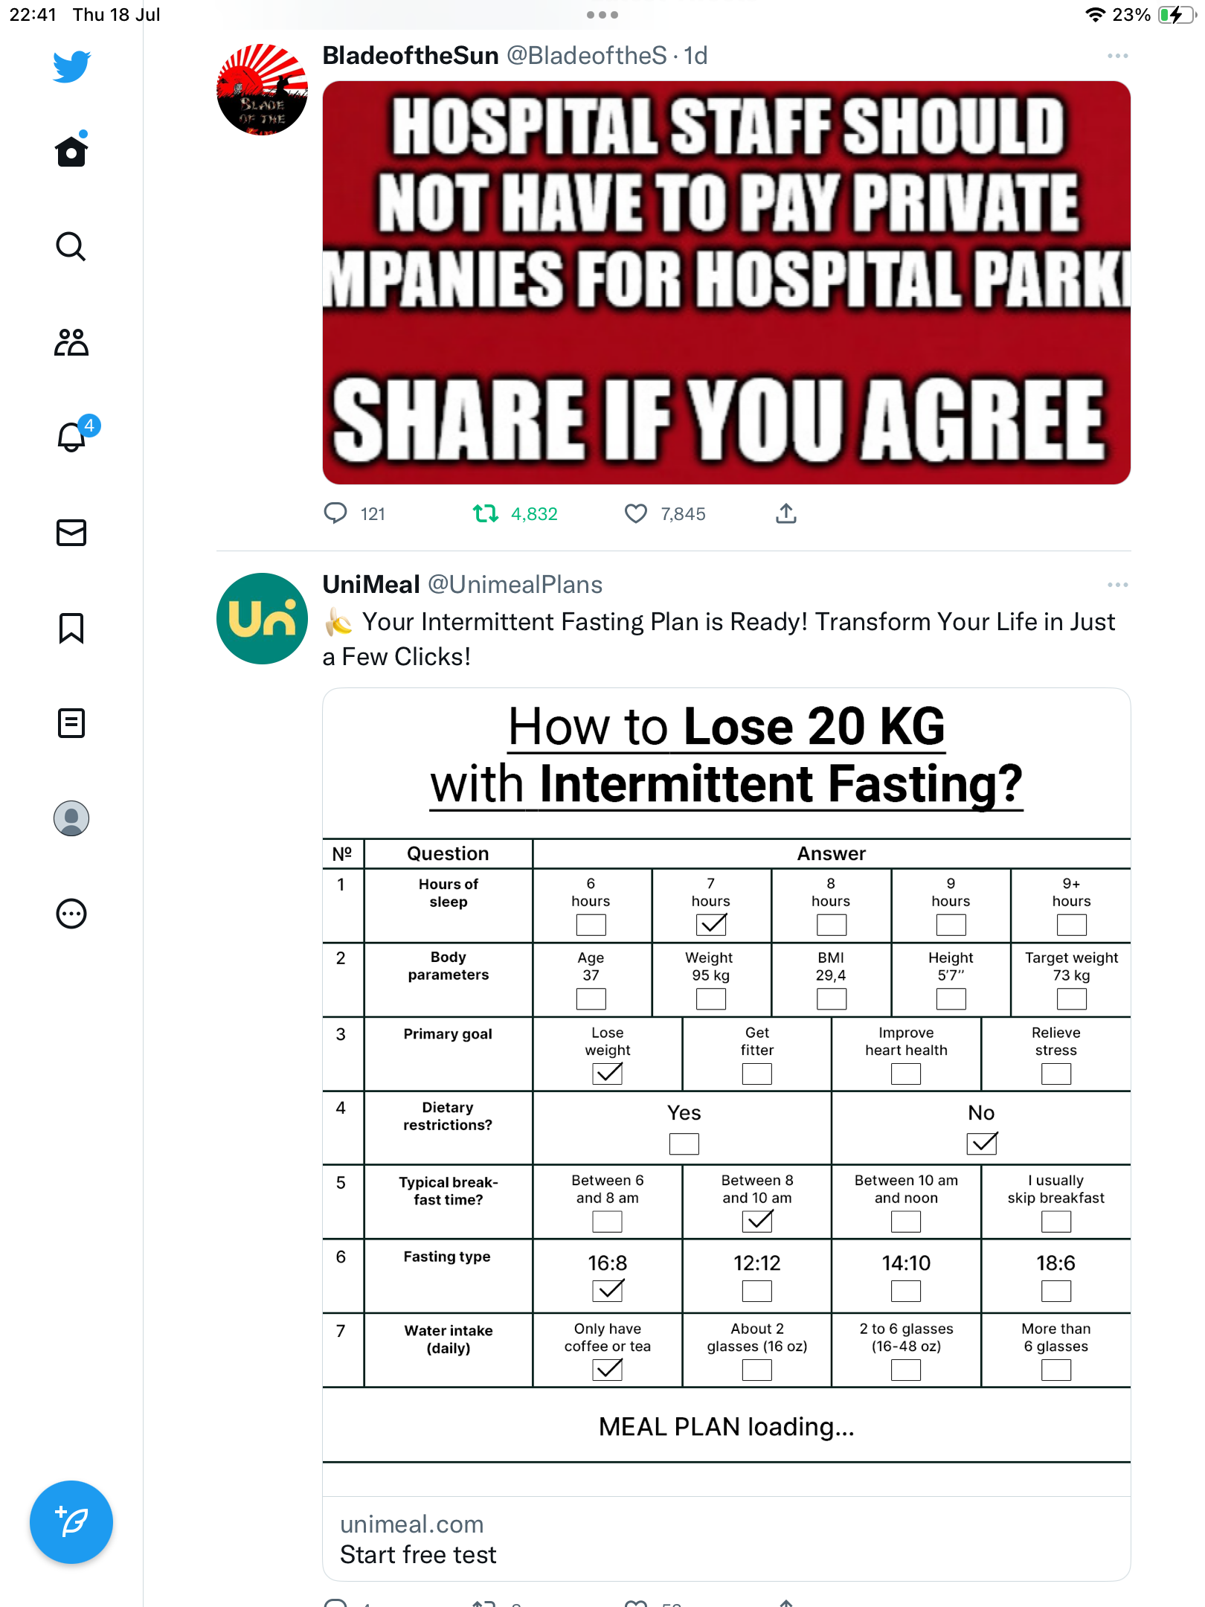
Task: Open the UniMeal profile name
Action: point(371,585)
